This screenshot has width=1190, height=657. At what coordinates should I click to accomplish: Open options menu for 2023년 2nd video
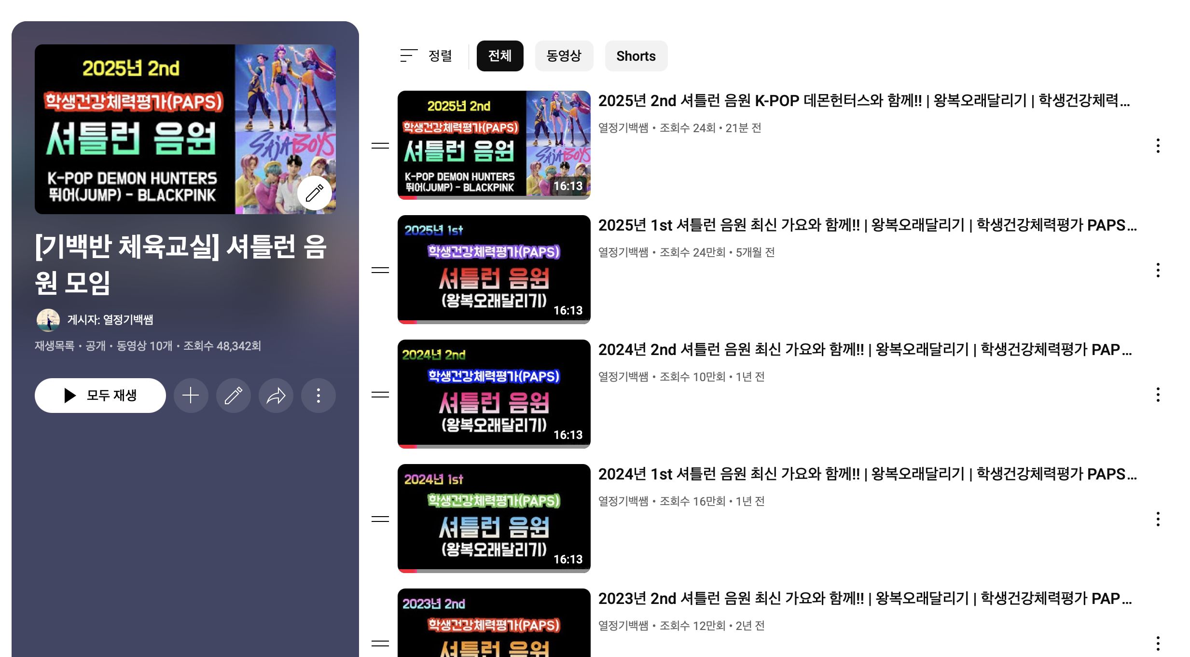(1158, 643)
